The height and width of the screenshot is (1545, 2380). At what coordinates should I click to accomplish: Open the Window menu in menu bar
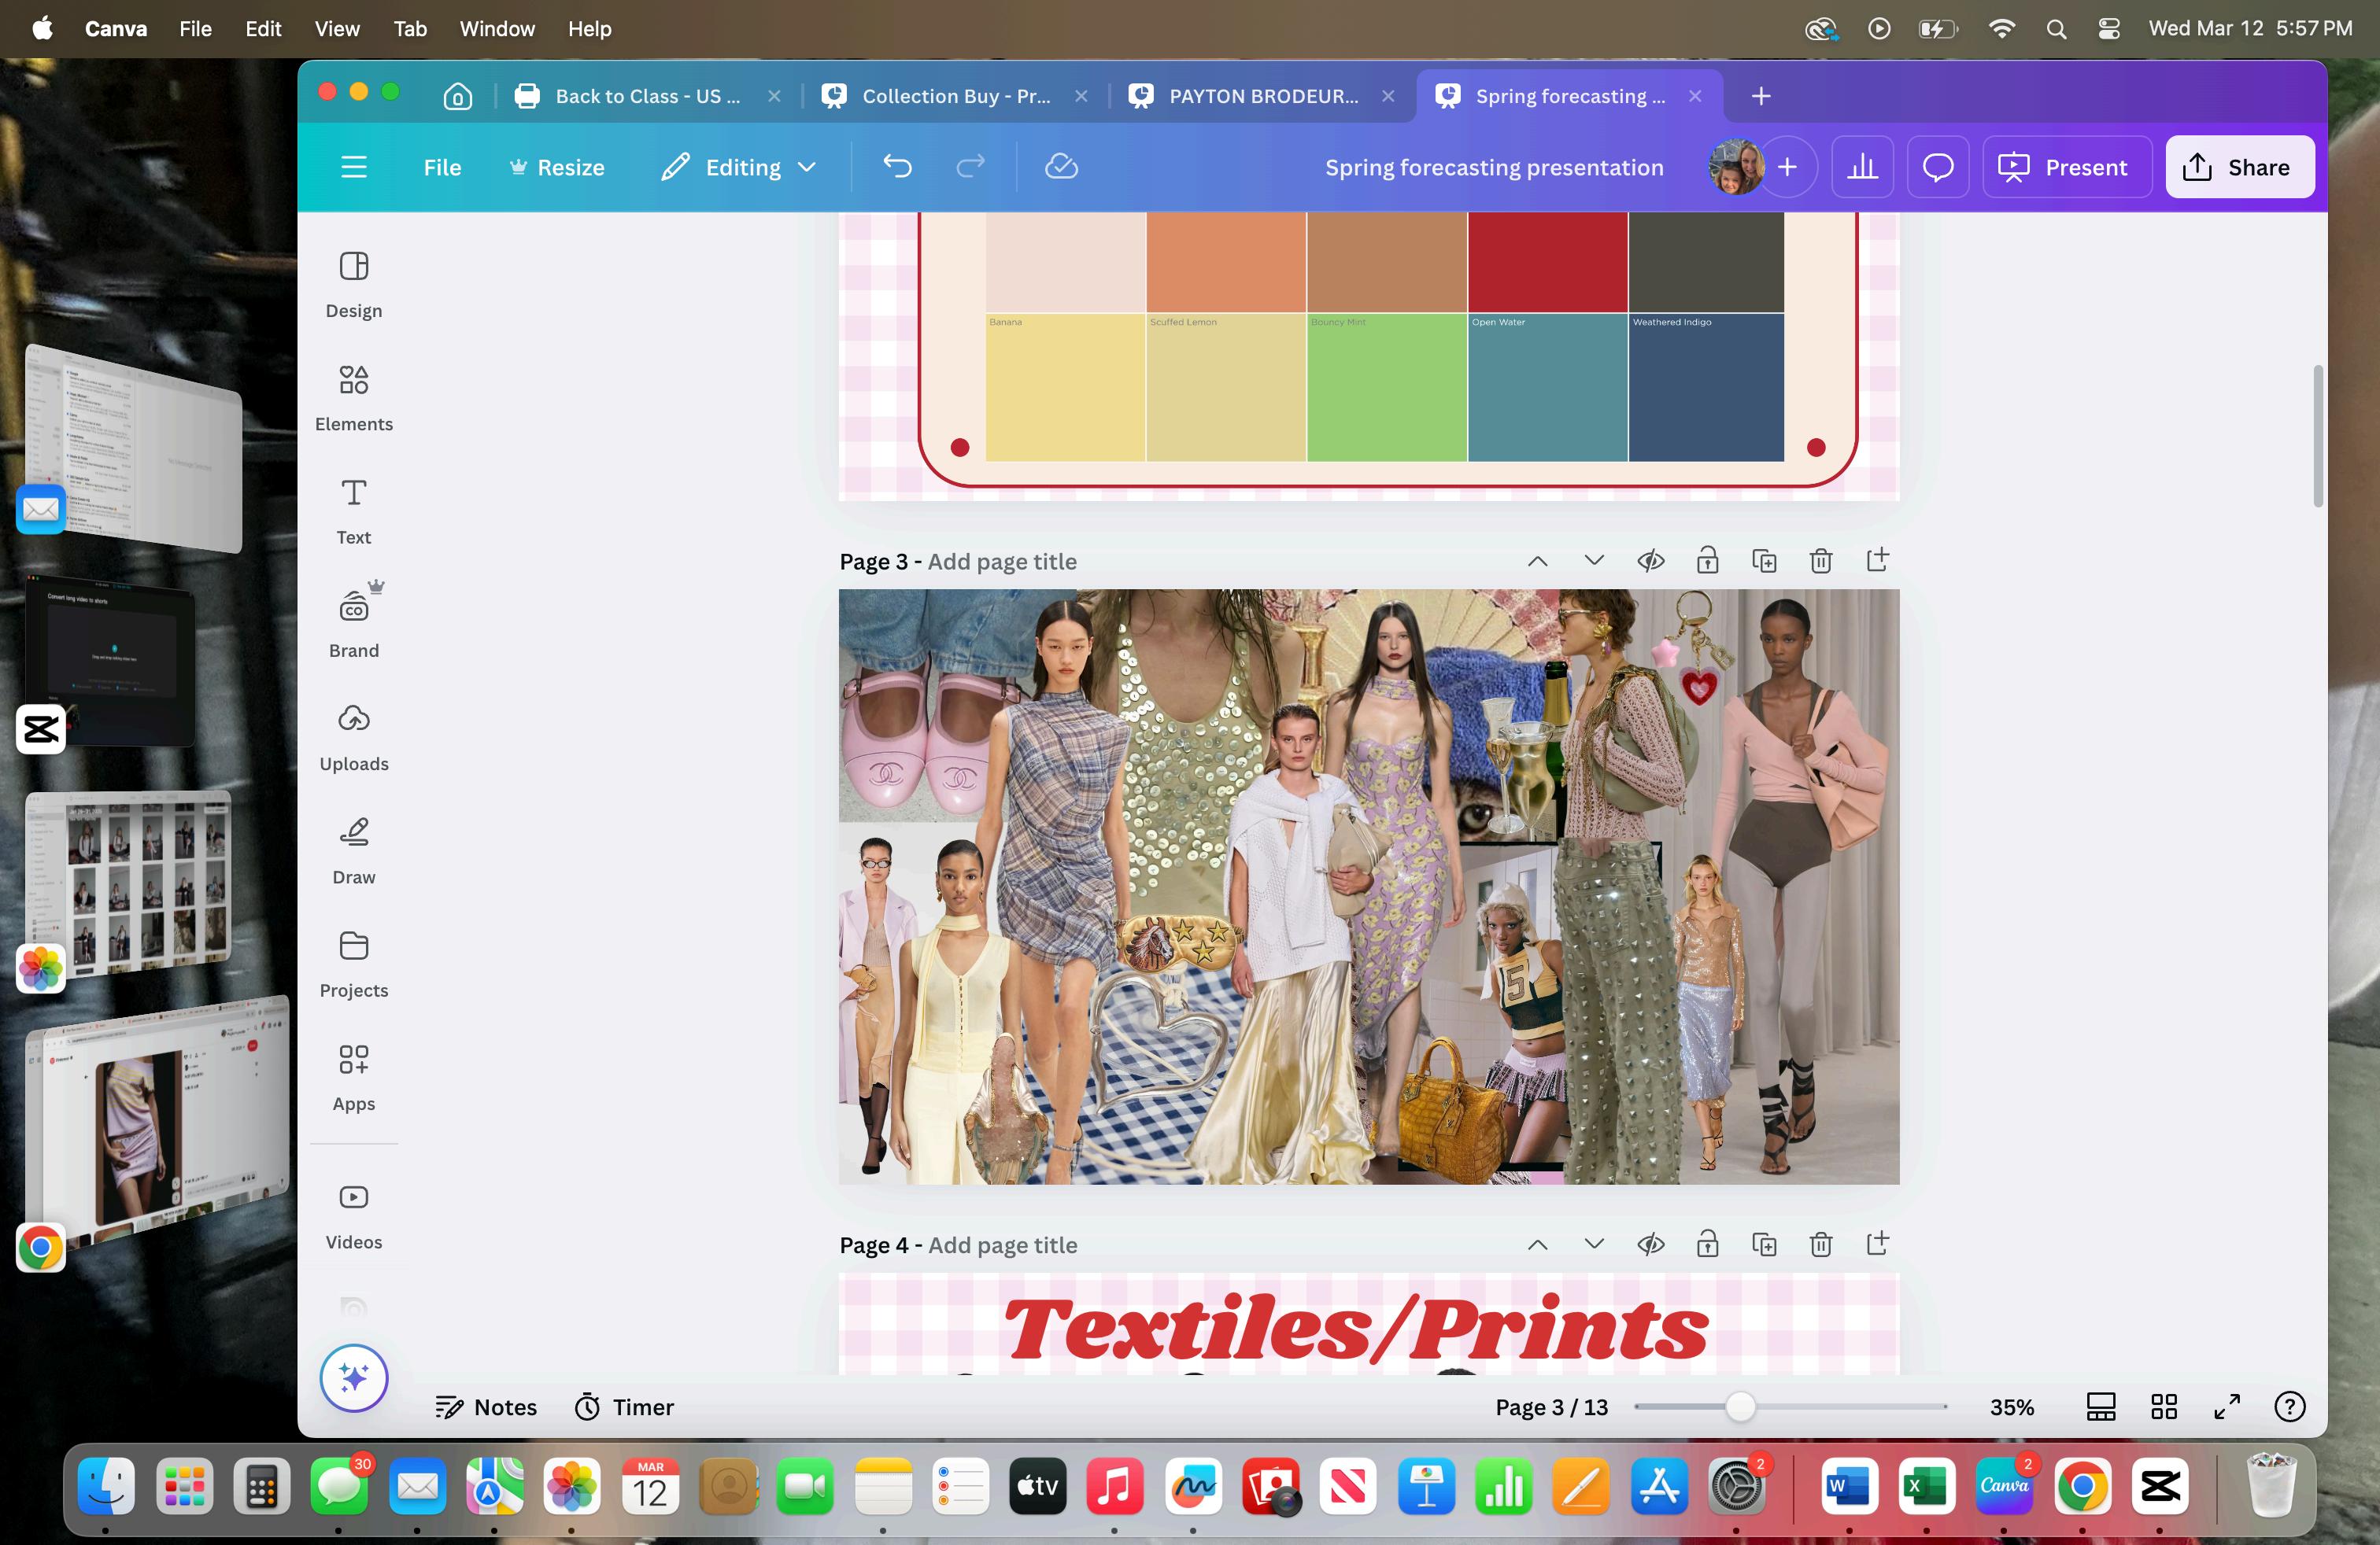[x=496, y=28]
